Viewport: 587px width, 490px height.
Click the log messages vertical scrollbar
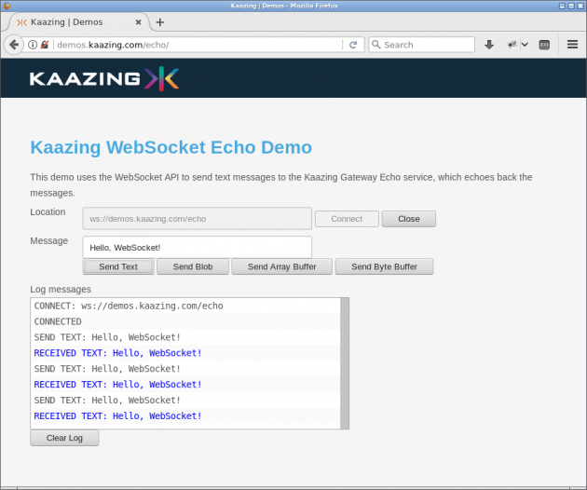(345, 363)
